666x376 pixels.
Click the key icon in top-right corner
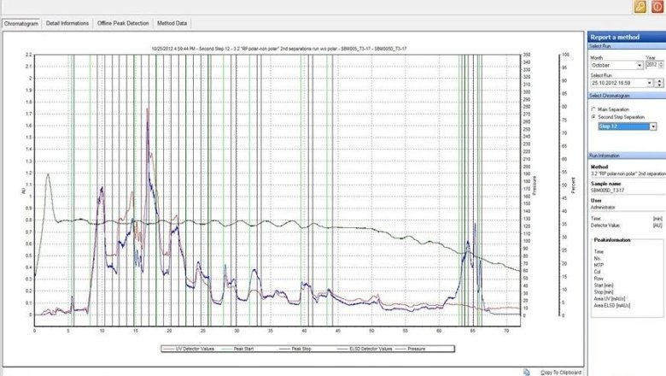pos(640,7)
